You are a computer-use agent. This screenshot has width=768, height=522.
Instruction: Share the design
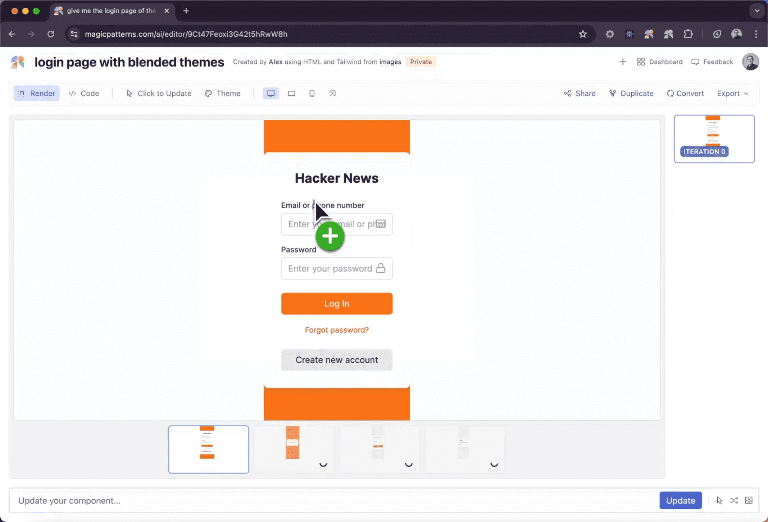tap(580, 93)
